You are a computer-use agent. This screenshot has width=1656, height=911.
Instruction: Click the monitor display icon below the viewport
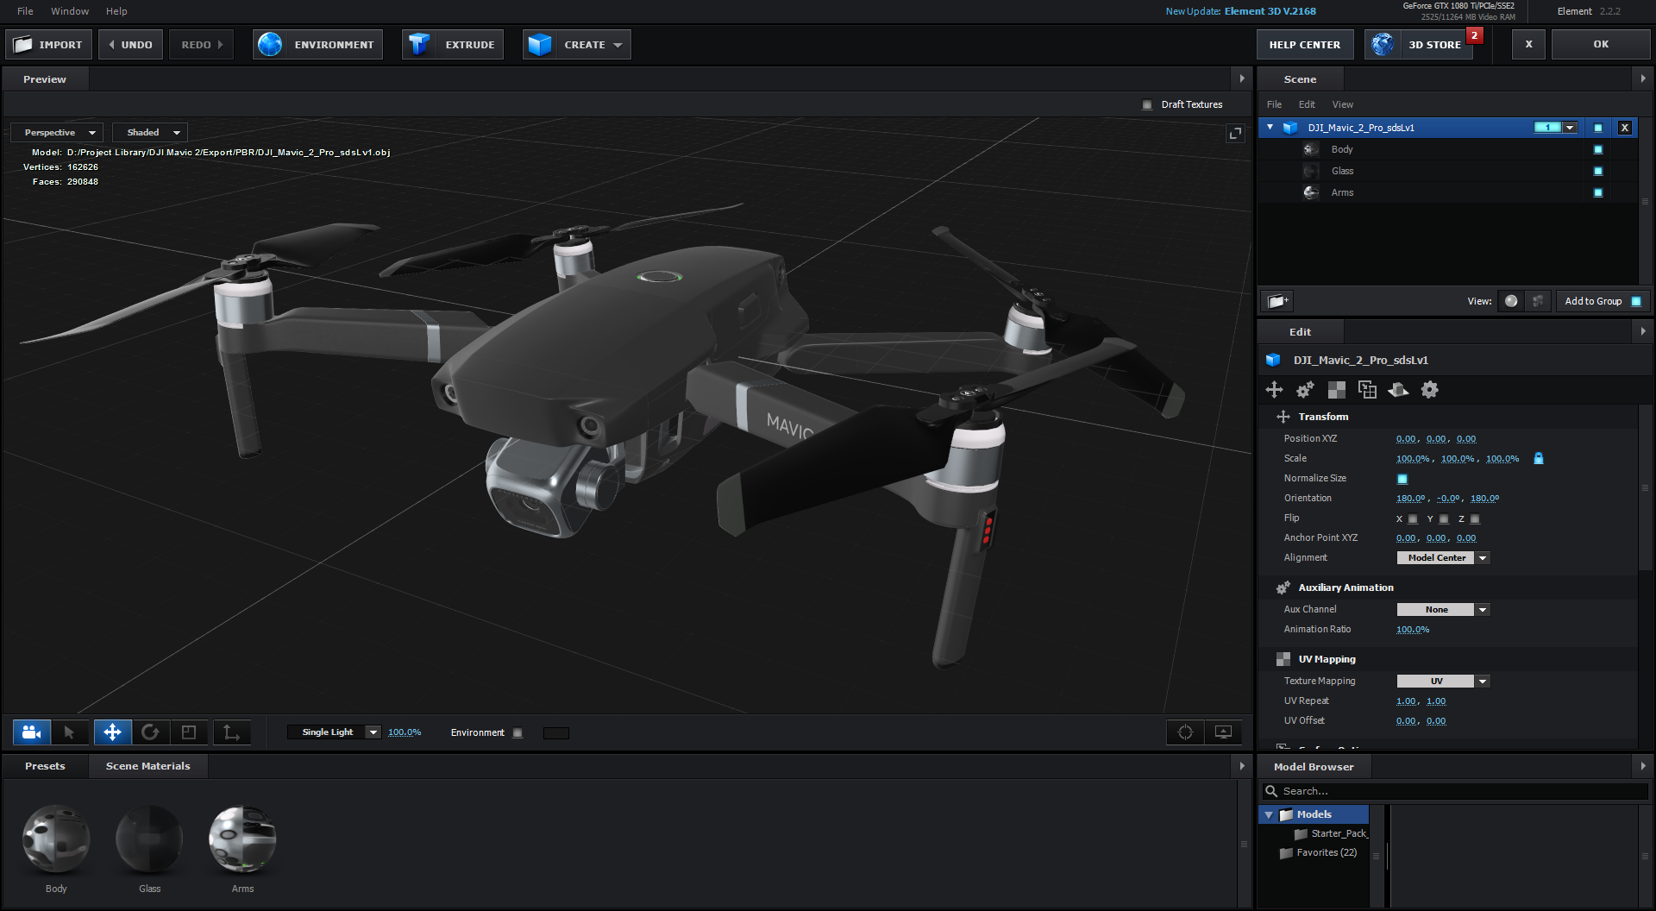(1223, 732)
